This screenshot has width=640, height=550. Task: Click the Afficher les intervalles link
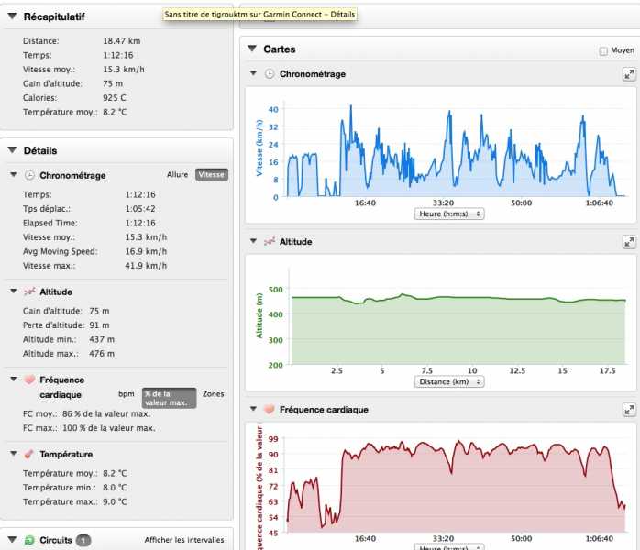(x=183, y=540)
